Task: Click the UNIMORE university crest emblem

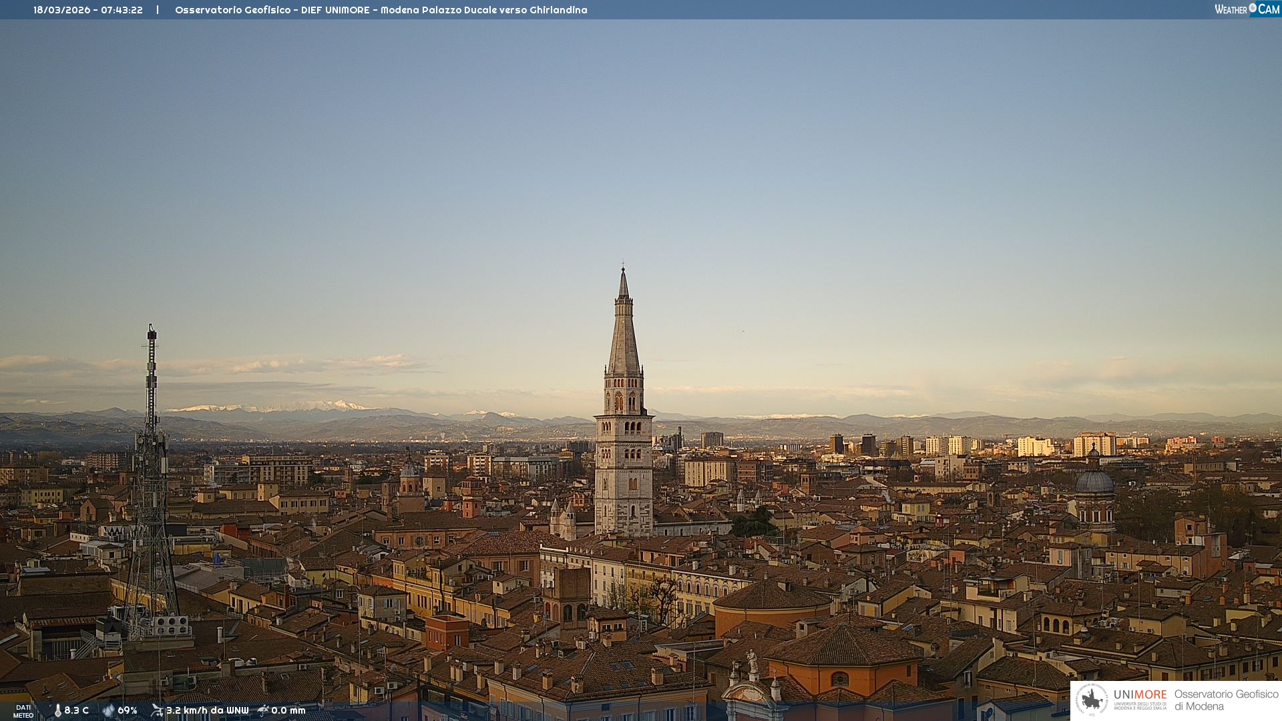Action: pos(1092,700)
